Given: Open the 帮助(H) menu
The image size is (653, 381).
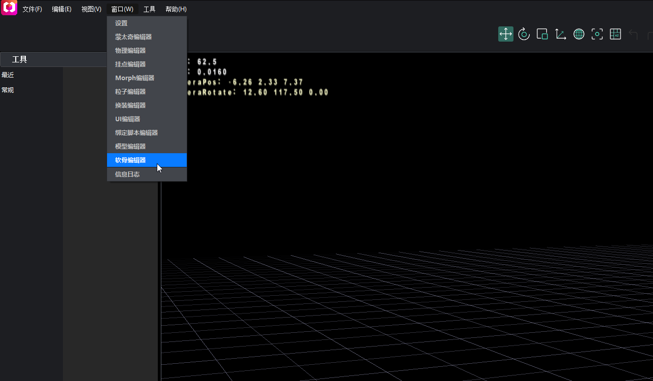Looking at the screenshot, I should (176, 9).
